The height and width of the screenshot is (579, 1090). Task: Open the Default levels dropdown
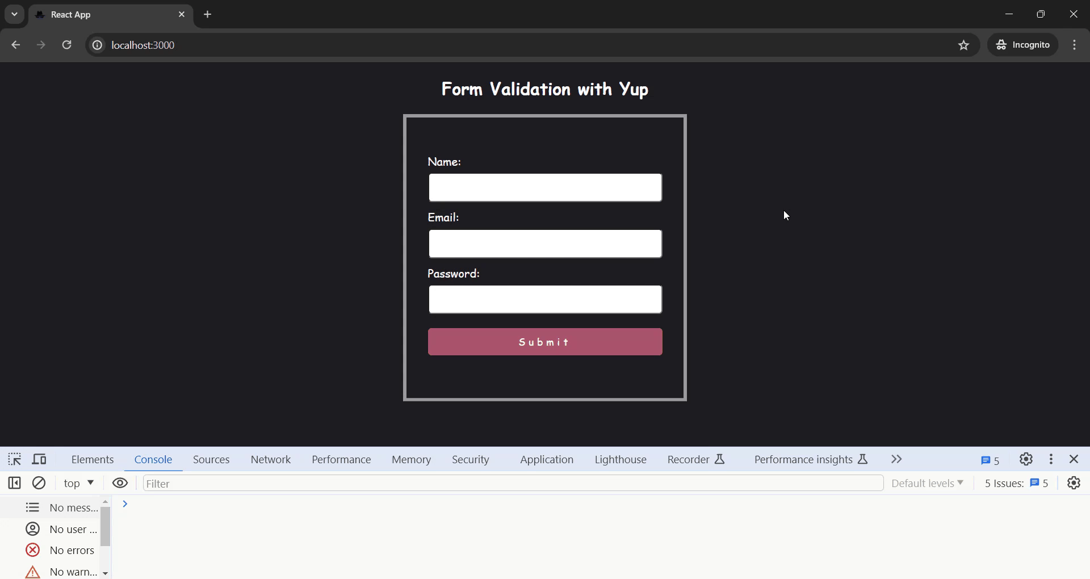928,483
